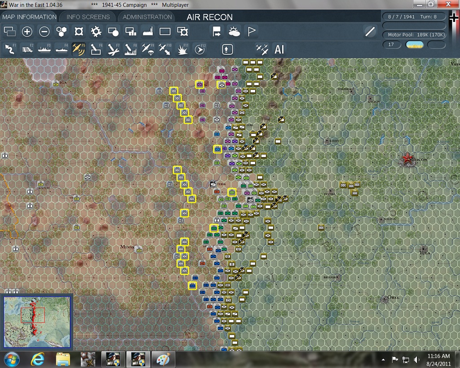The image size is (460, 368).
Task: Open the air doctrine crossed-planes icon
Action: pos(262,49)
